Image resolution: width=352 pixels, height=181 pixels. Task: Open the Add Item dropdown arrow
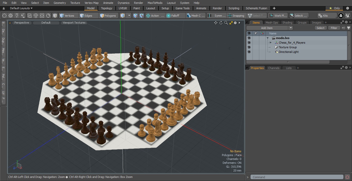tap(291, 28)
